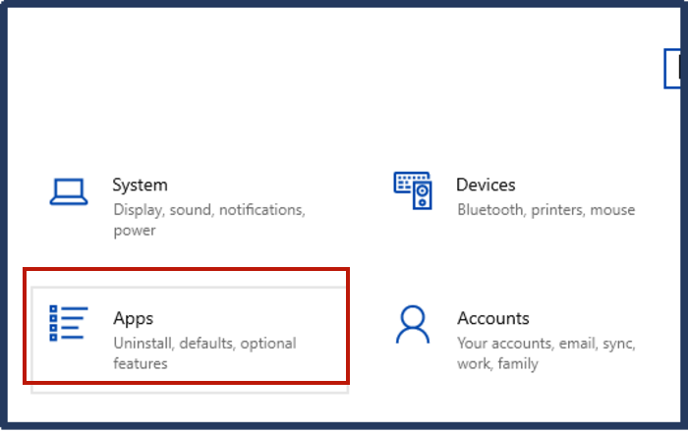This screenshot has width=688, height=431.
Task: Open the highlighted Apps category tile
Action: click(x=187, y=327)
